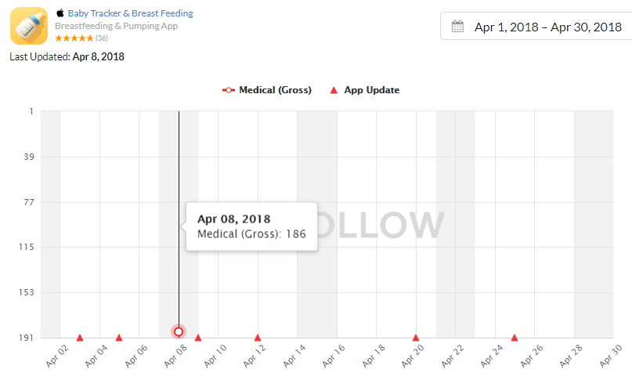
Task: Click the Medical (Gross) legend line marker icon
Action: point(229,90)
